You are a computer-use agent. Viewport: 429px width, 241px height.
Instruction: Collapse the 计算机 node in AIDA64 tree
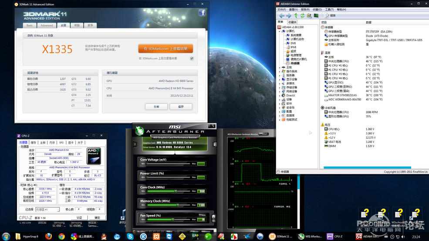pos(280,31)
